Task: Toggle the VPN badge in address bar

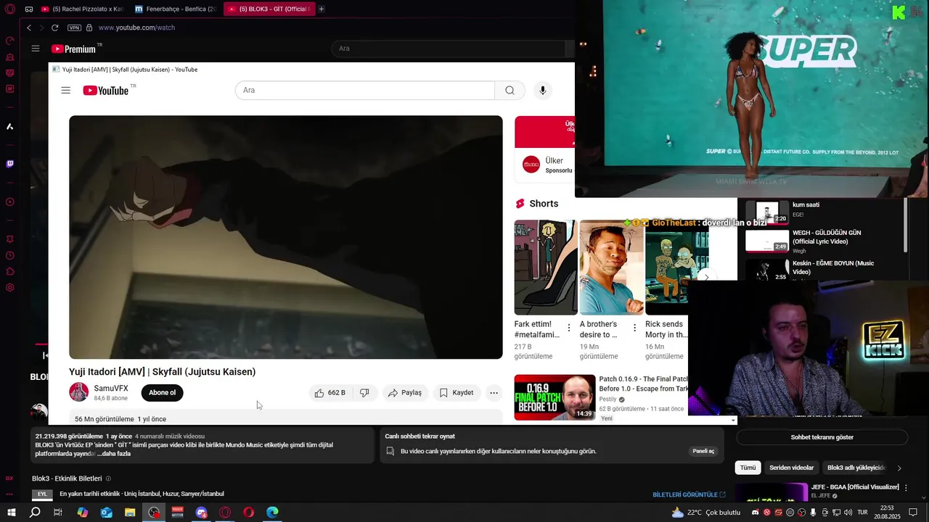Action: [74, 28]
